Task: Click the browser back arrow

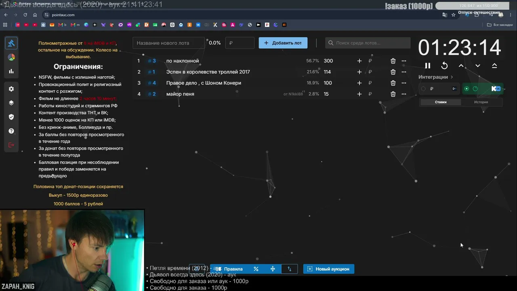Action: click(6, 15)
